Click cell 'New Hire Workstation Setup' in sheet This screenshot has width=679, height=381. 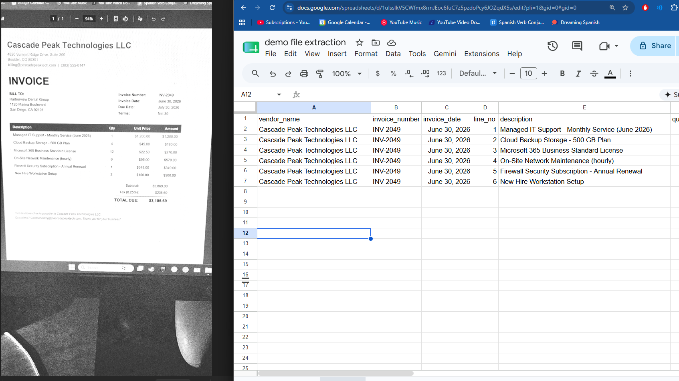[x=584, y=181]
